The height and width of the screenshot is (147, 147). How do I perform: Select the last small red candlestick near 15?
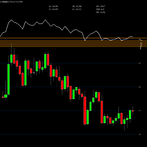click(x=133, y=111)
